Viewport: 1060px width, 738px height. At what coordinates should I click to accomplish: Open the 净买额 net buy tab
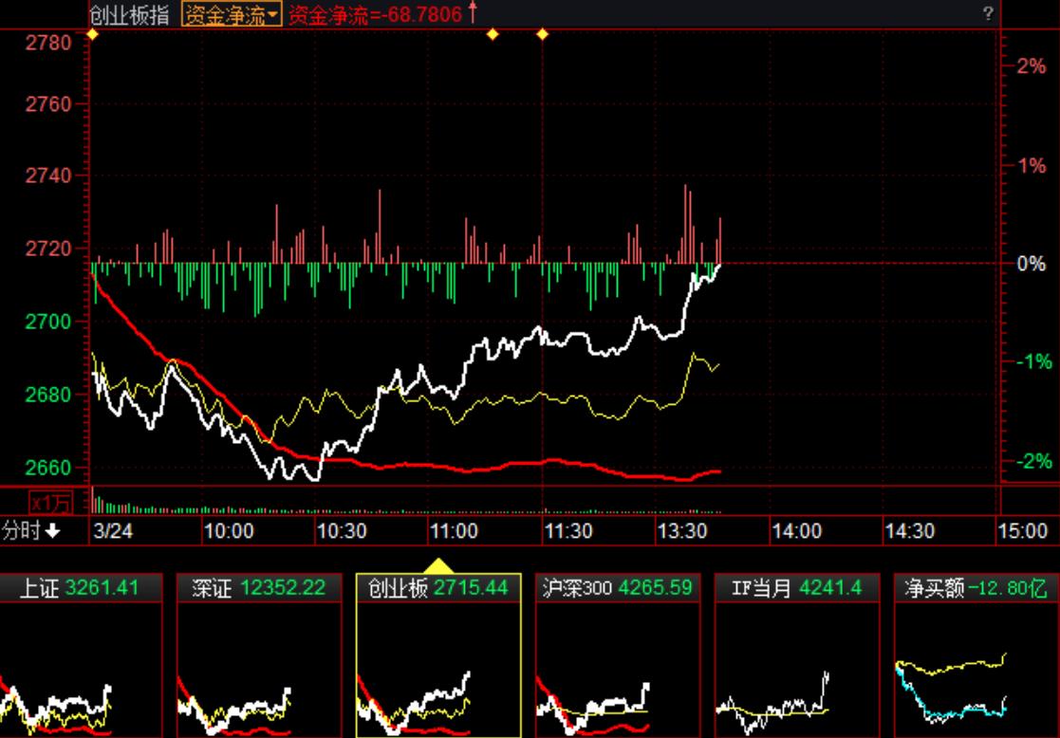(975, 588)
